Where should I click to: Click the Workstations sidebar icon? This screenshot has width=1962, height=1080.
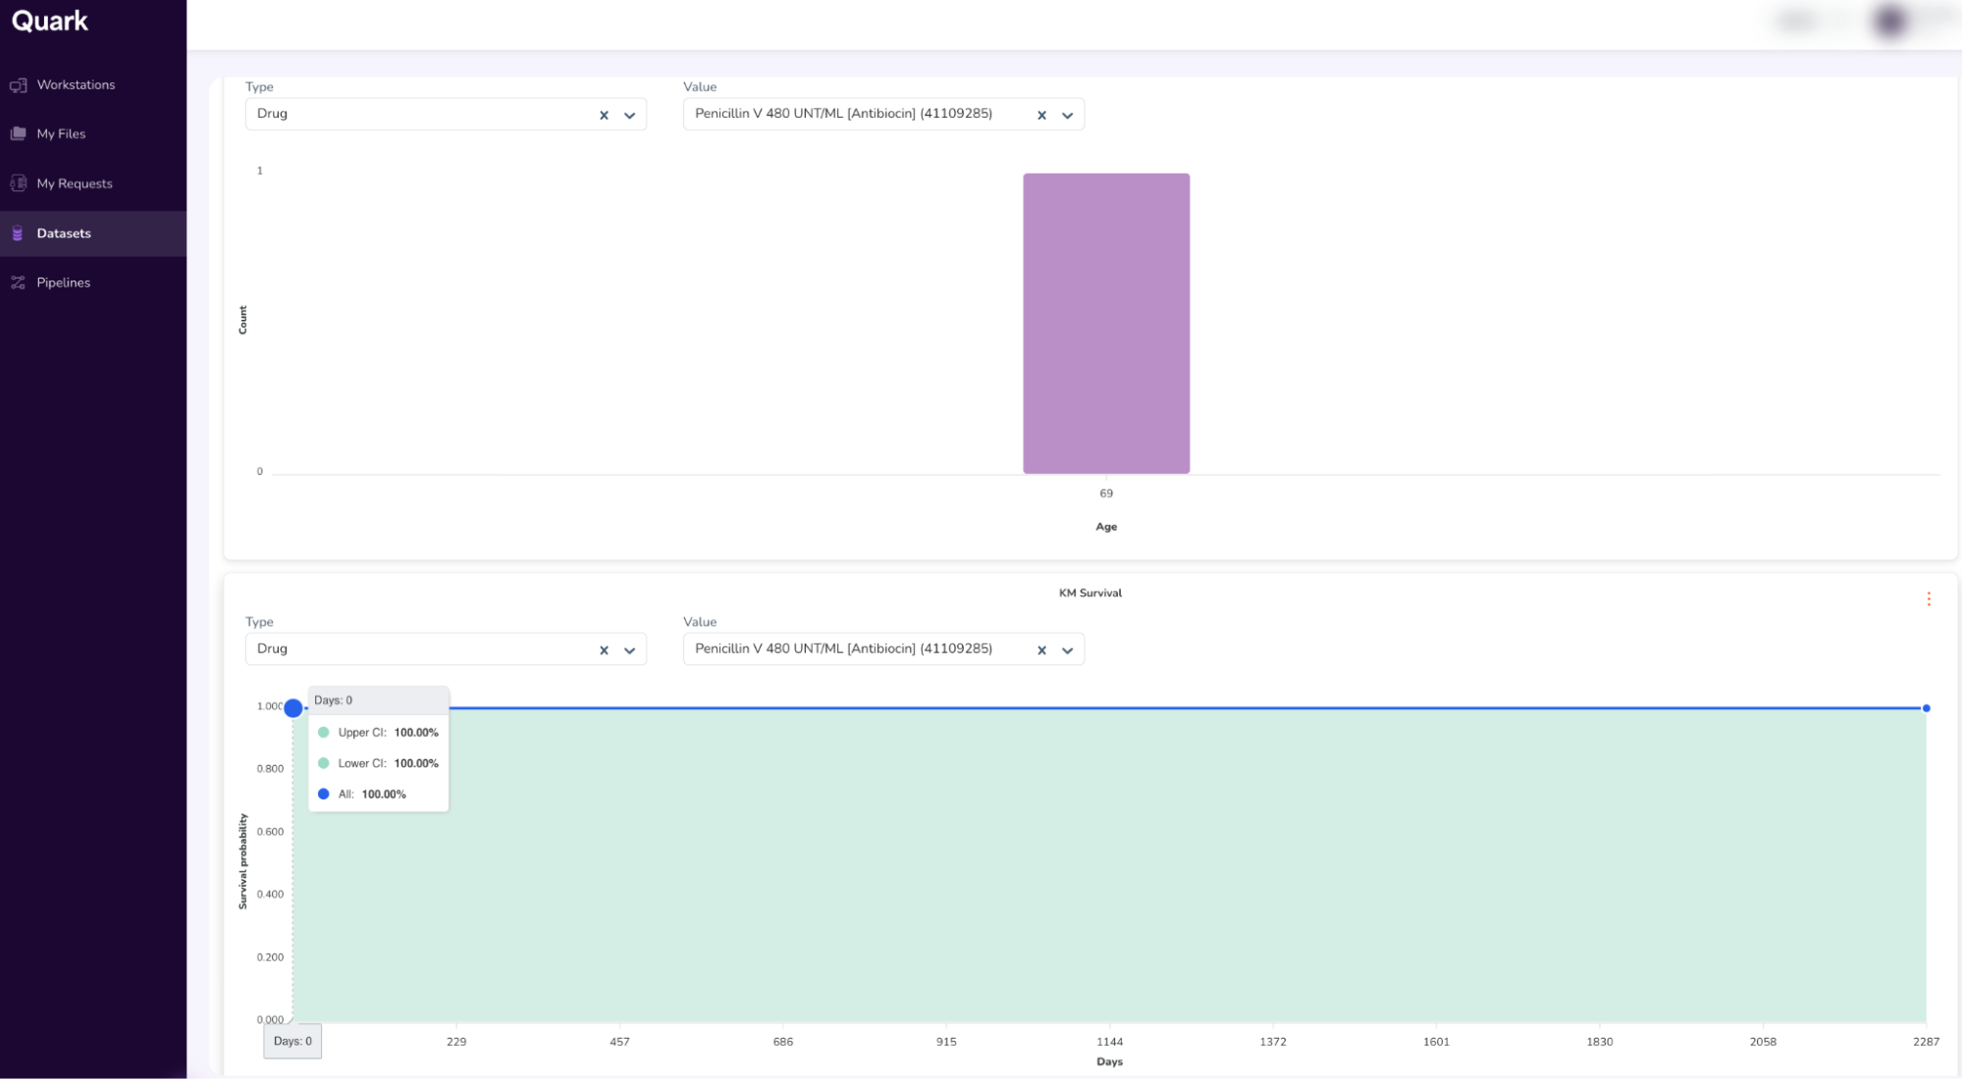(x=19, y=85)
